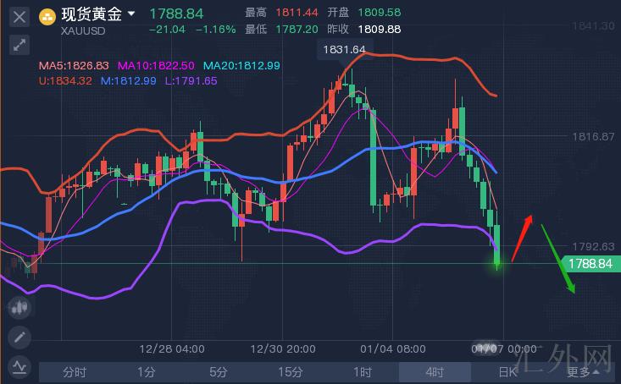
Task: Open the indicators line-chart icon
Action: click(x=19, y=366)
